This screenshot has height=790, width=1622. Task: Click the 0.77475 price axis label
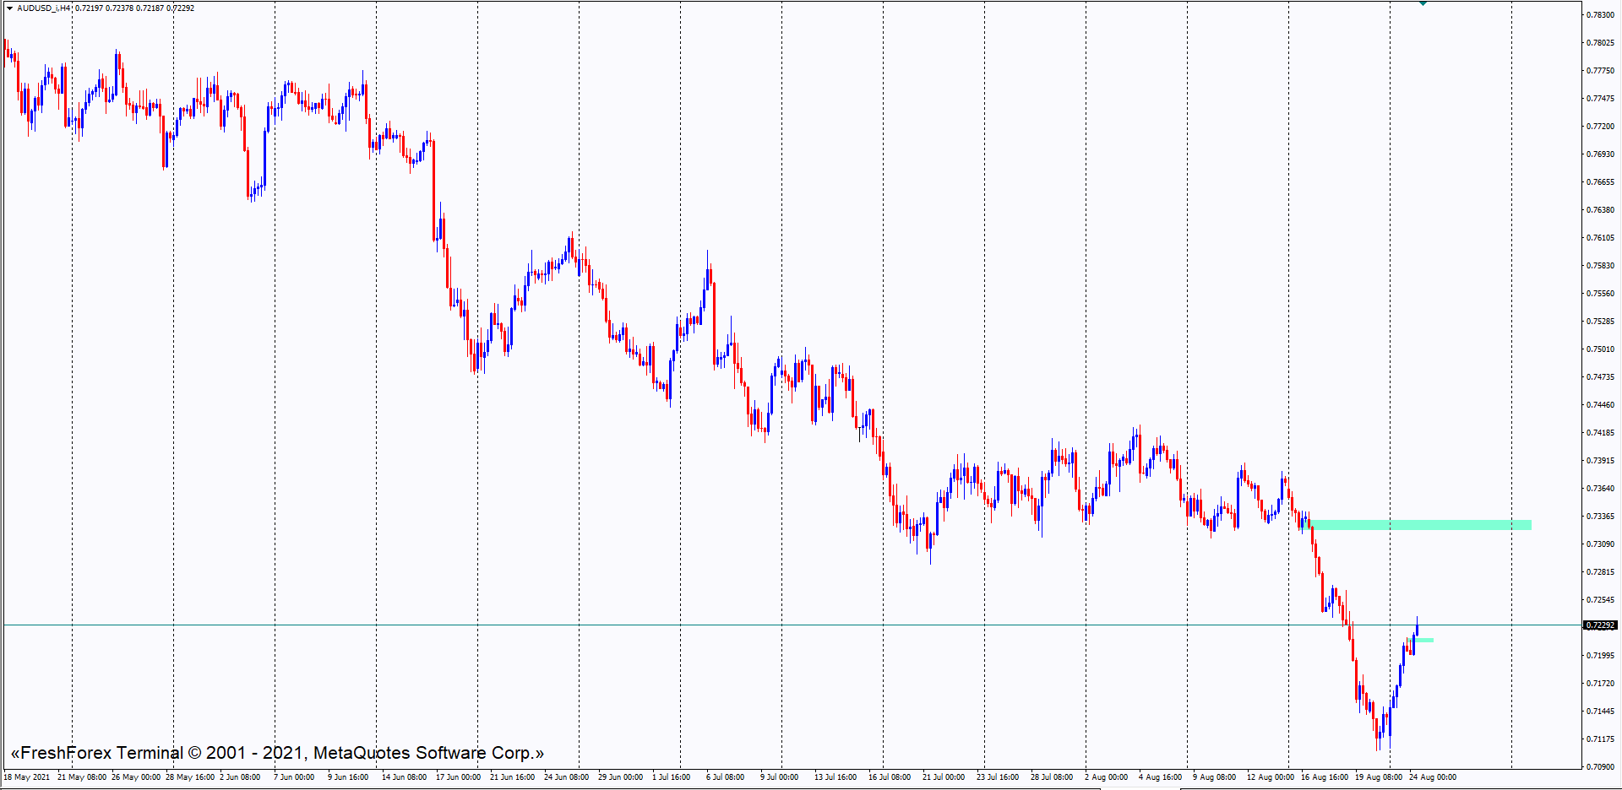click(1601, 99)
